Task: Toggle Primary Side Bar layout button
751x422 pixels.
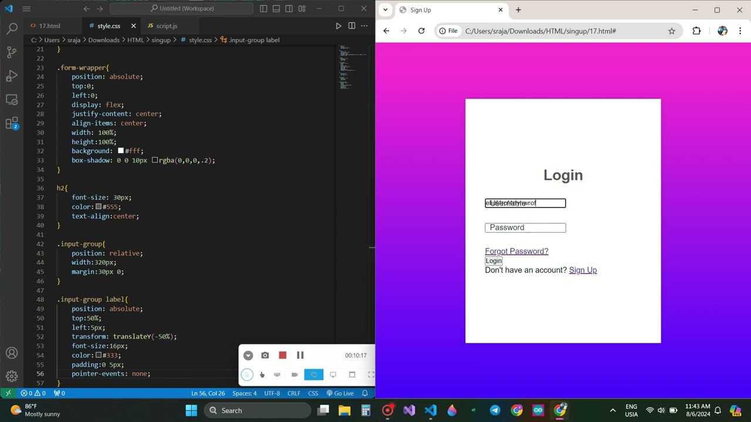Action: pos(263,9)
